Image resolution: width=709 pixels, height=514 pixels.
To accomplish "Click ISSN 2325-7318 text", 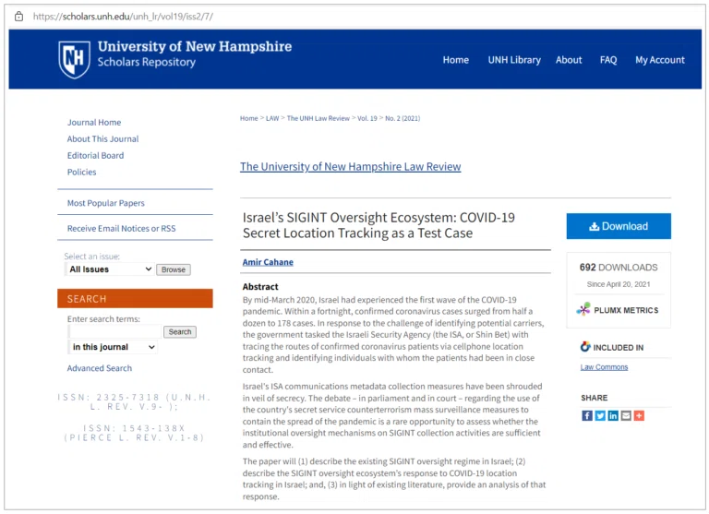I will 134,402.
